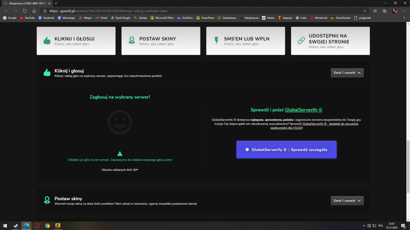The height and width of the screenshot is (230, 410).
Task: Open the taskbar notification center icon
Action: pos(403,226)
